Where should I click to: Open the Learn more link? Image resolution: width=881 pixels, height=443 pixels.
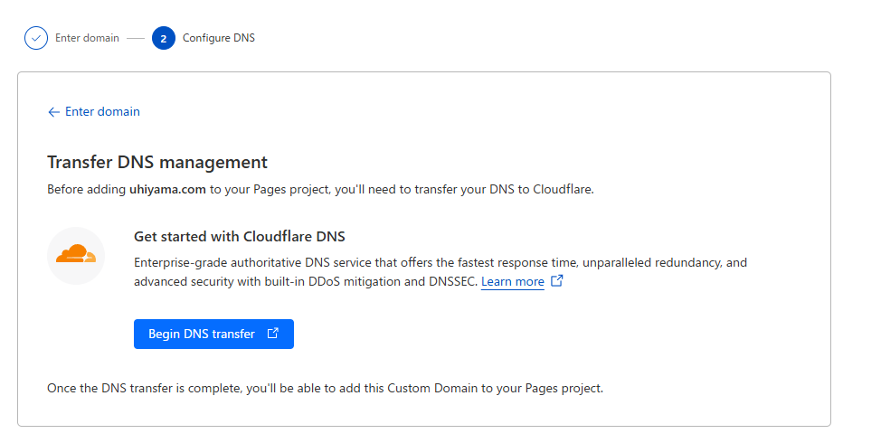click(x=512, y=282)
